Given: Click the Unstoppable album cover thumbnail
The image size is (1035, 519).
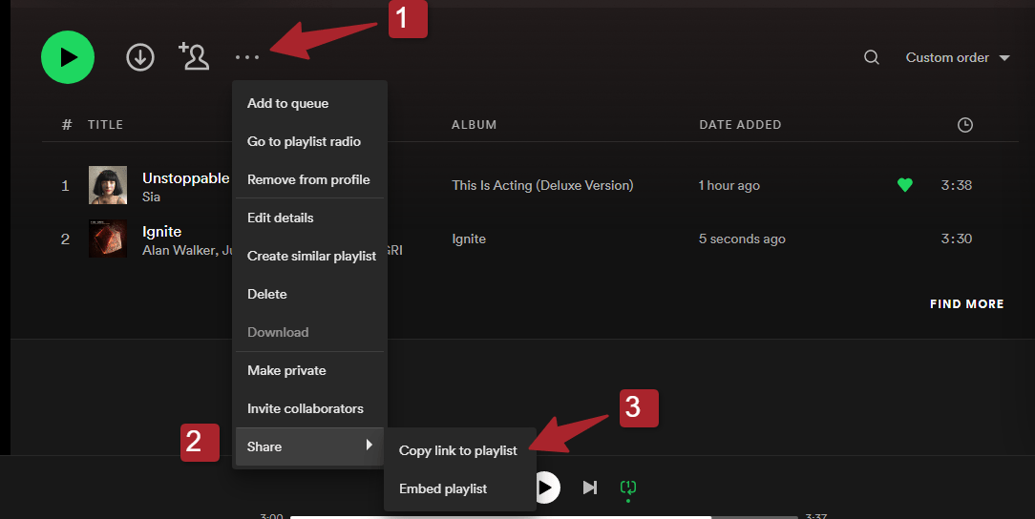Looking at the screenshot, I should coord(108,185).
